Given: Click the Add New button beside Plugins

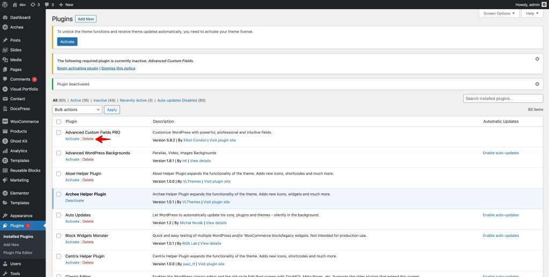Looking at the screenshot, I should pos(86,19).
